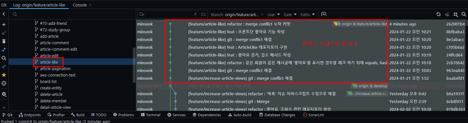Open the Endpoints tool window
Image resolution: width=468 pixels, height=123 pixels.
tap(30, 115)
